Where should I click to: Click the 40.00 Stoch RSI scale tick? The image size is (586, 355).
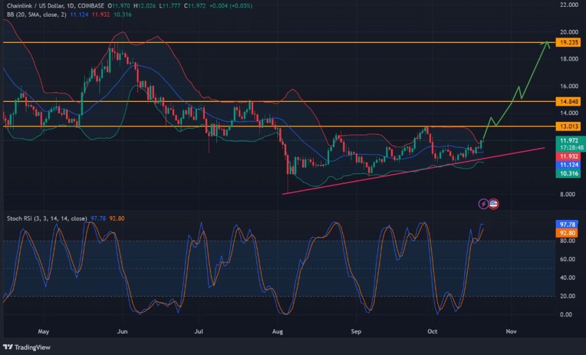tap(567, 278)
